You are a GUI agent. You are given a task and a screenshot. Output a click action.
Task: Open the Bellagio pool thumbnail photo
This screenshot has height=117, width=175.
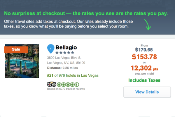coord(22,61)
